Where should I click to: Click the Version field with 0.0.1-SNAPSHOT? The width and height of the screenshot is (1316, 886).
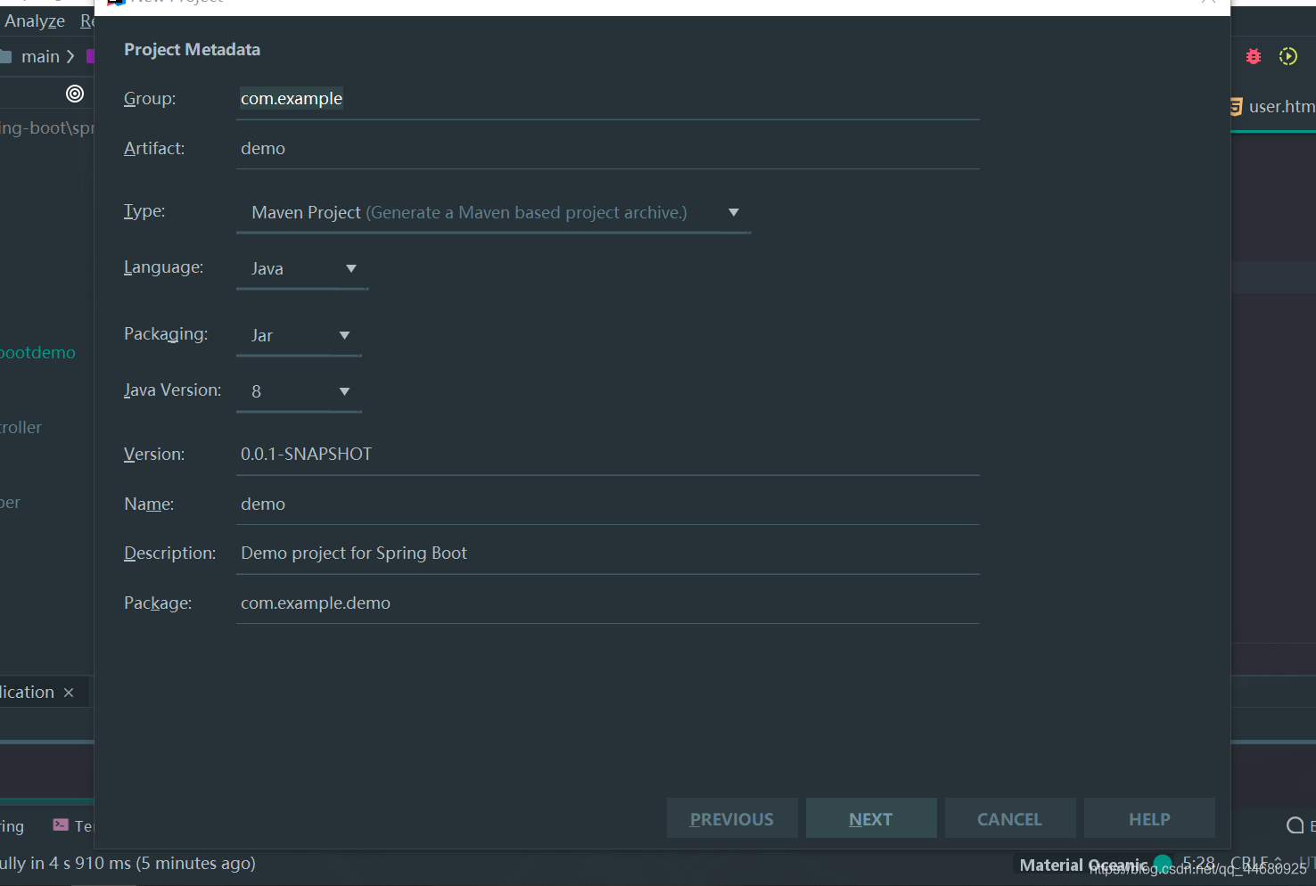(607, 454)
